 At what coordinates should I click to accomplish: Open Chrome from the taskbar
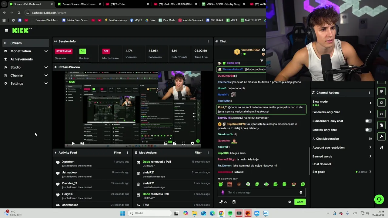[x=221, y=213]
